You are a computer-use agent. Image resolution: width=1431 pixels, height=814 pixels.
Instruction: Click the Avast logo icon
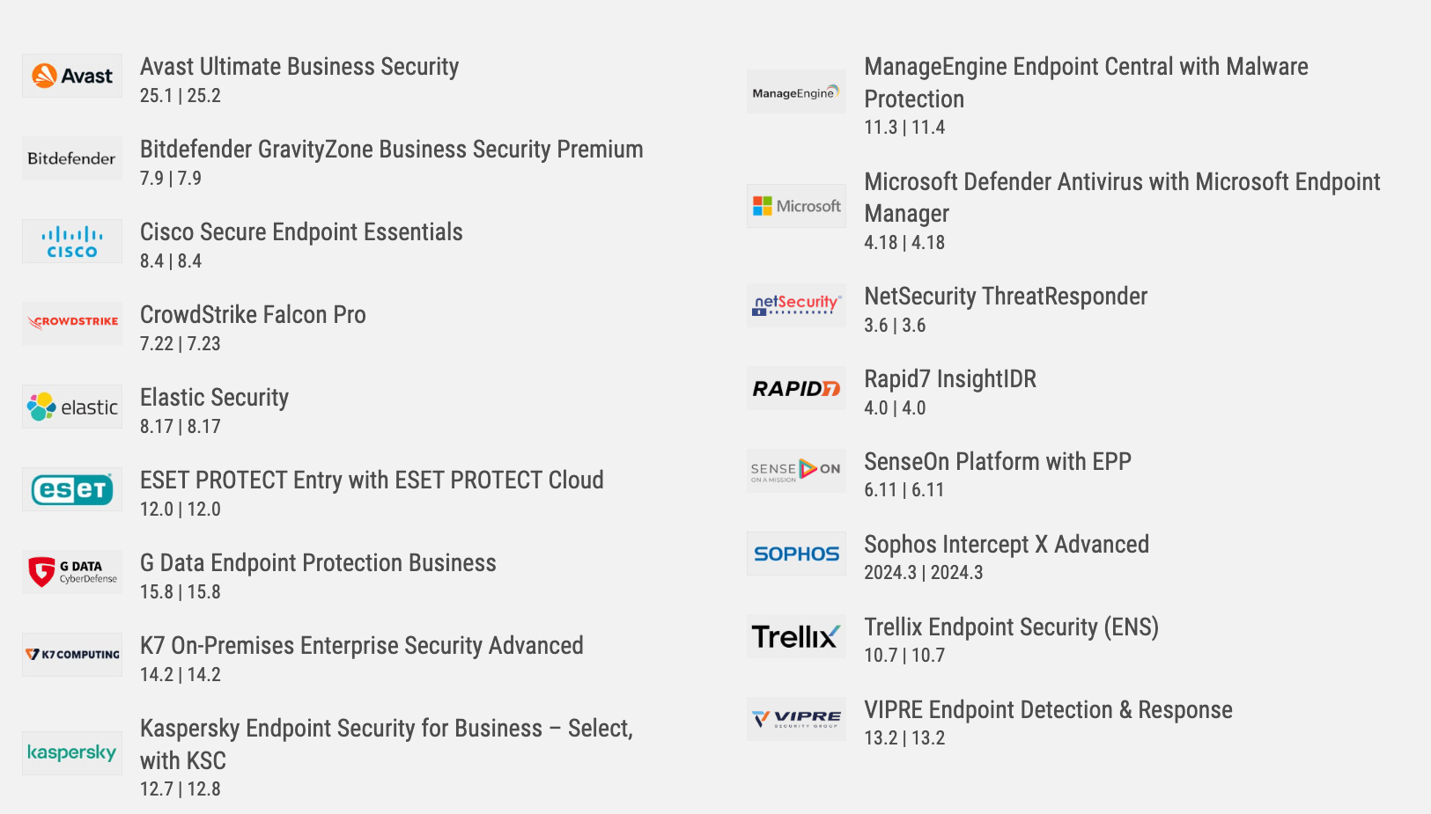[x=72, y=76]
